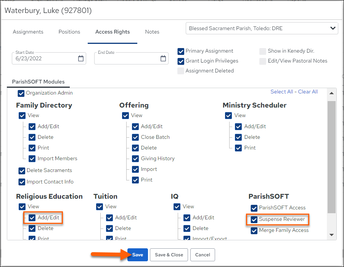
Task: Click the Clear All link
Action: [x=308, y=92]
